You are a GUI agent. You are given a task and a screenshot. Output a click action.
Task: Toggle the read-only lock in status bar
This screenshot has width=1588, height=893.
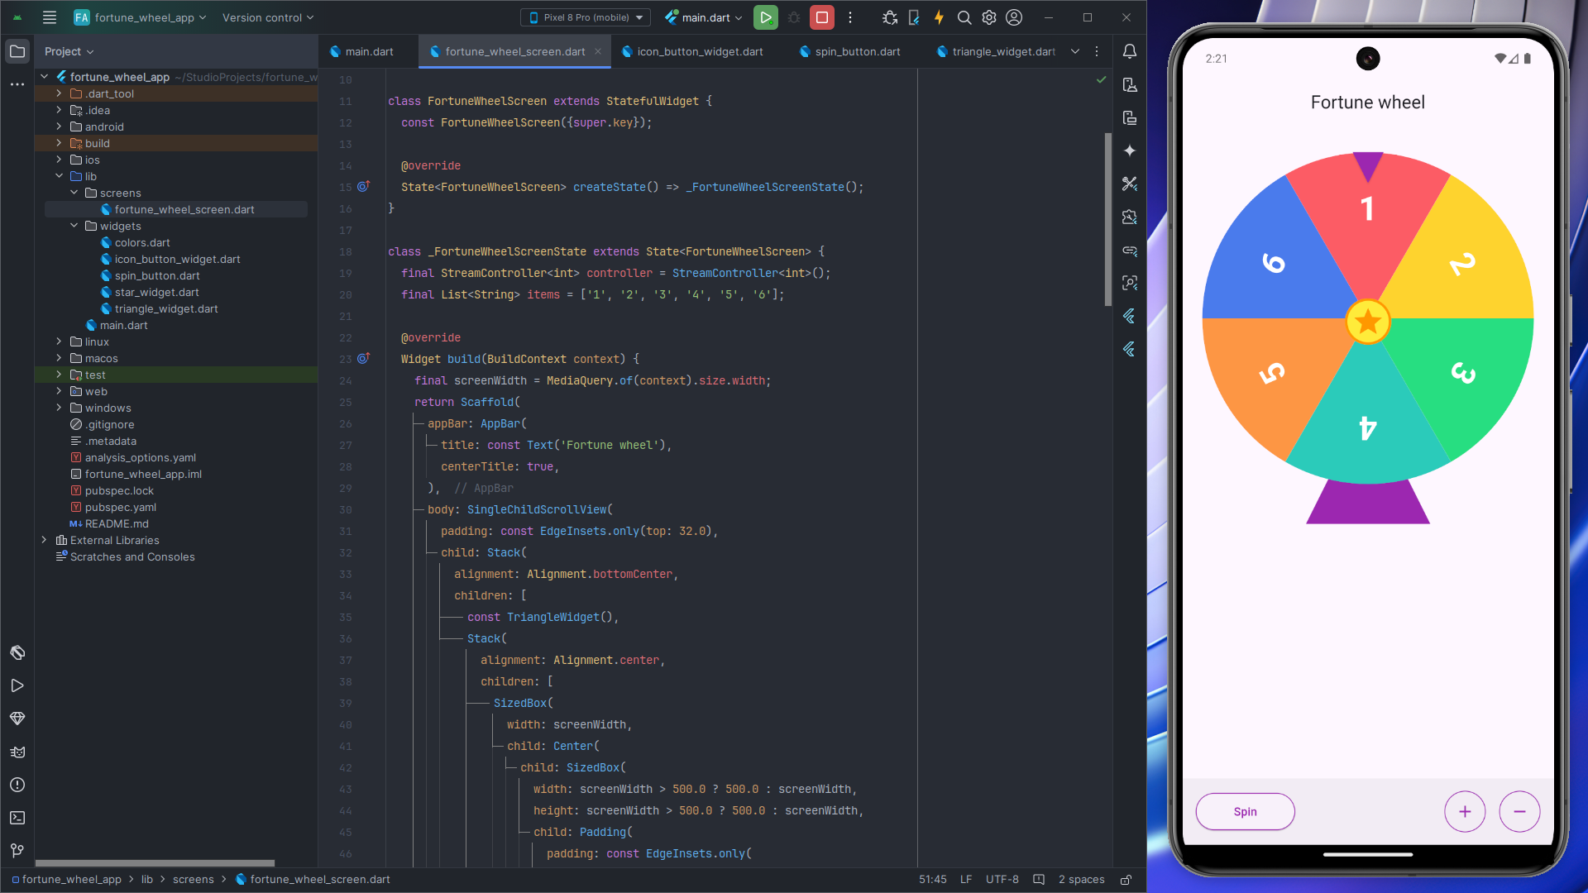[x=1126, y=880]
